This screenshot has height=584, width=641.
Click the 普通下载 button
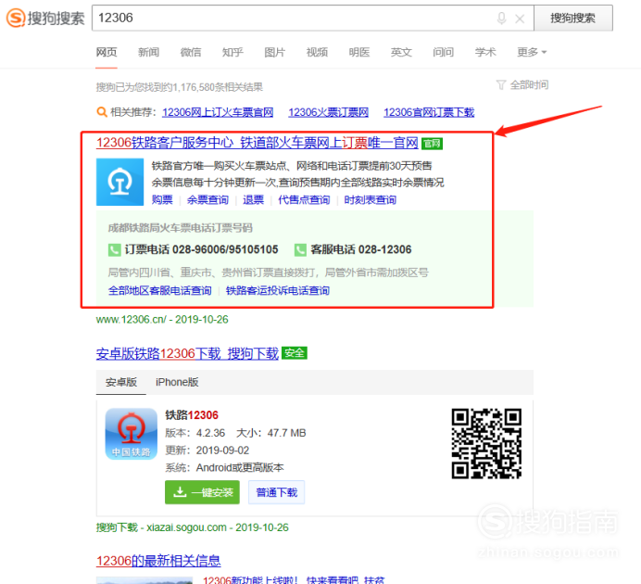pyautogui.click(x=276, y=492)
